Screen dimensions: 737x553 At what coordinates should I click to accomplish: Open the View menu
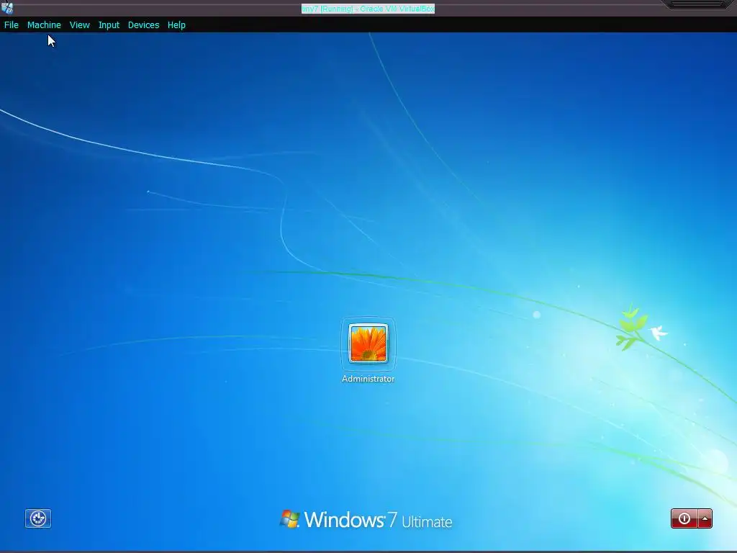click(79, 25)
